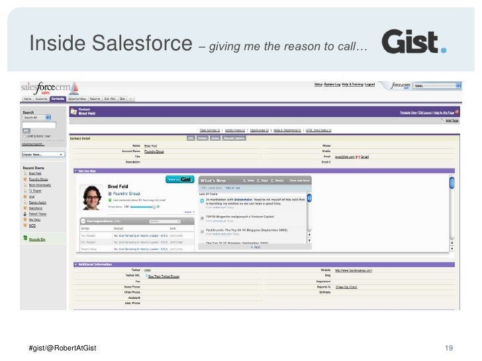Image resolution: width=482 pixels, height=361 pixels.
Task: Click the plus tab to show all tabs
Action: [130, 99]
